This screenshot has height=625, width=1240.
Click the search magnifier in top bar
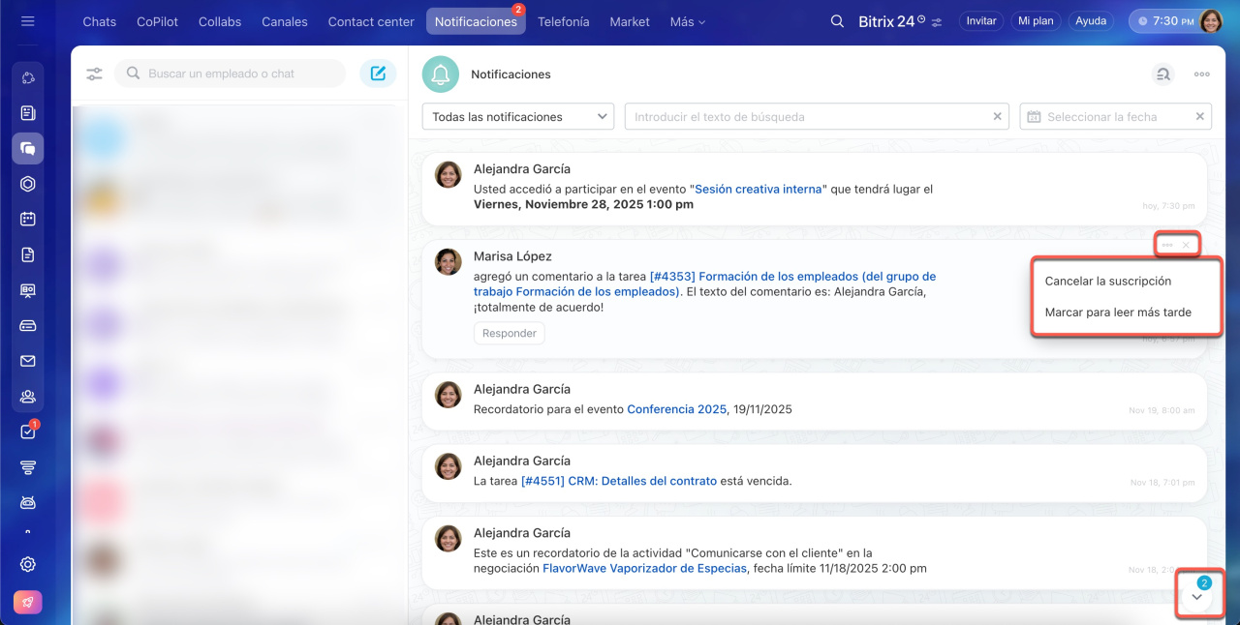click(x=837, y=21)
